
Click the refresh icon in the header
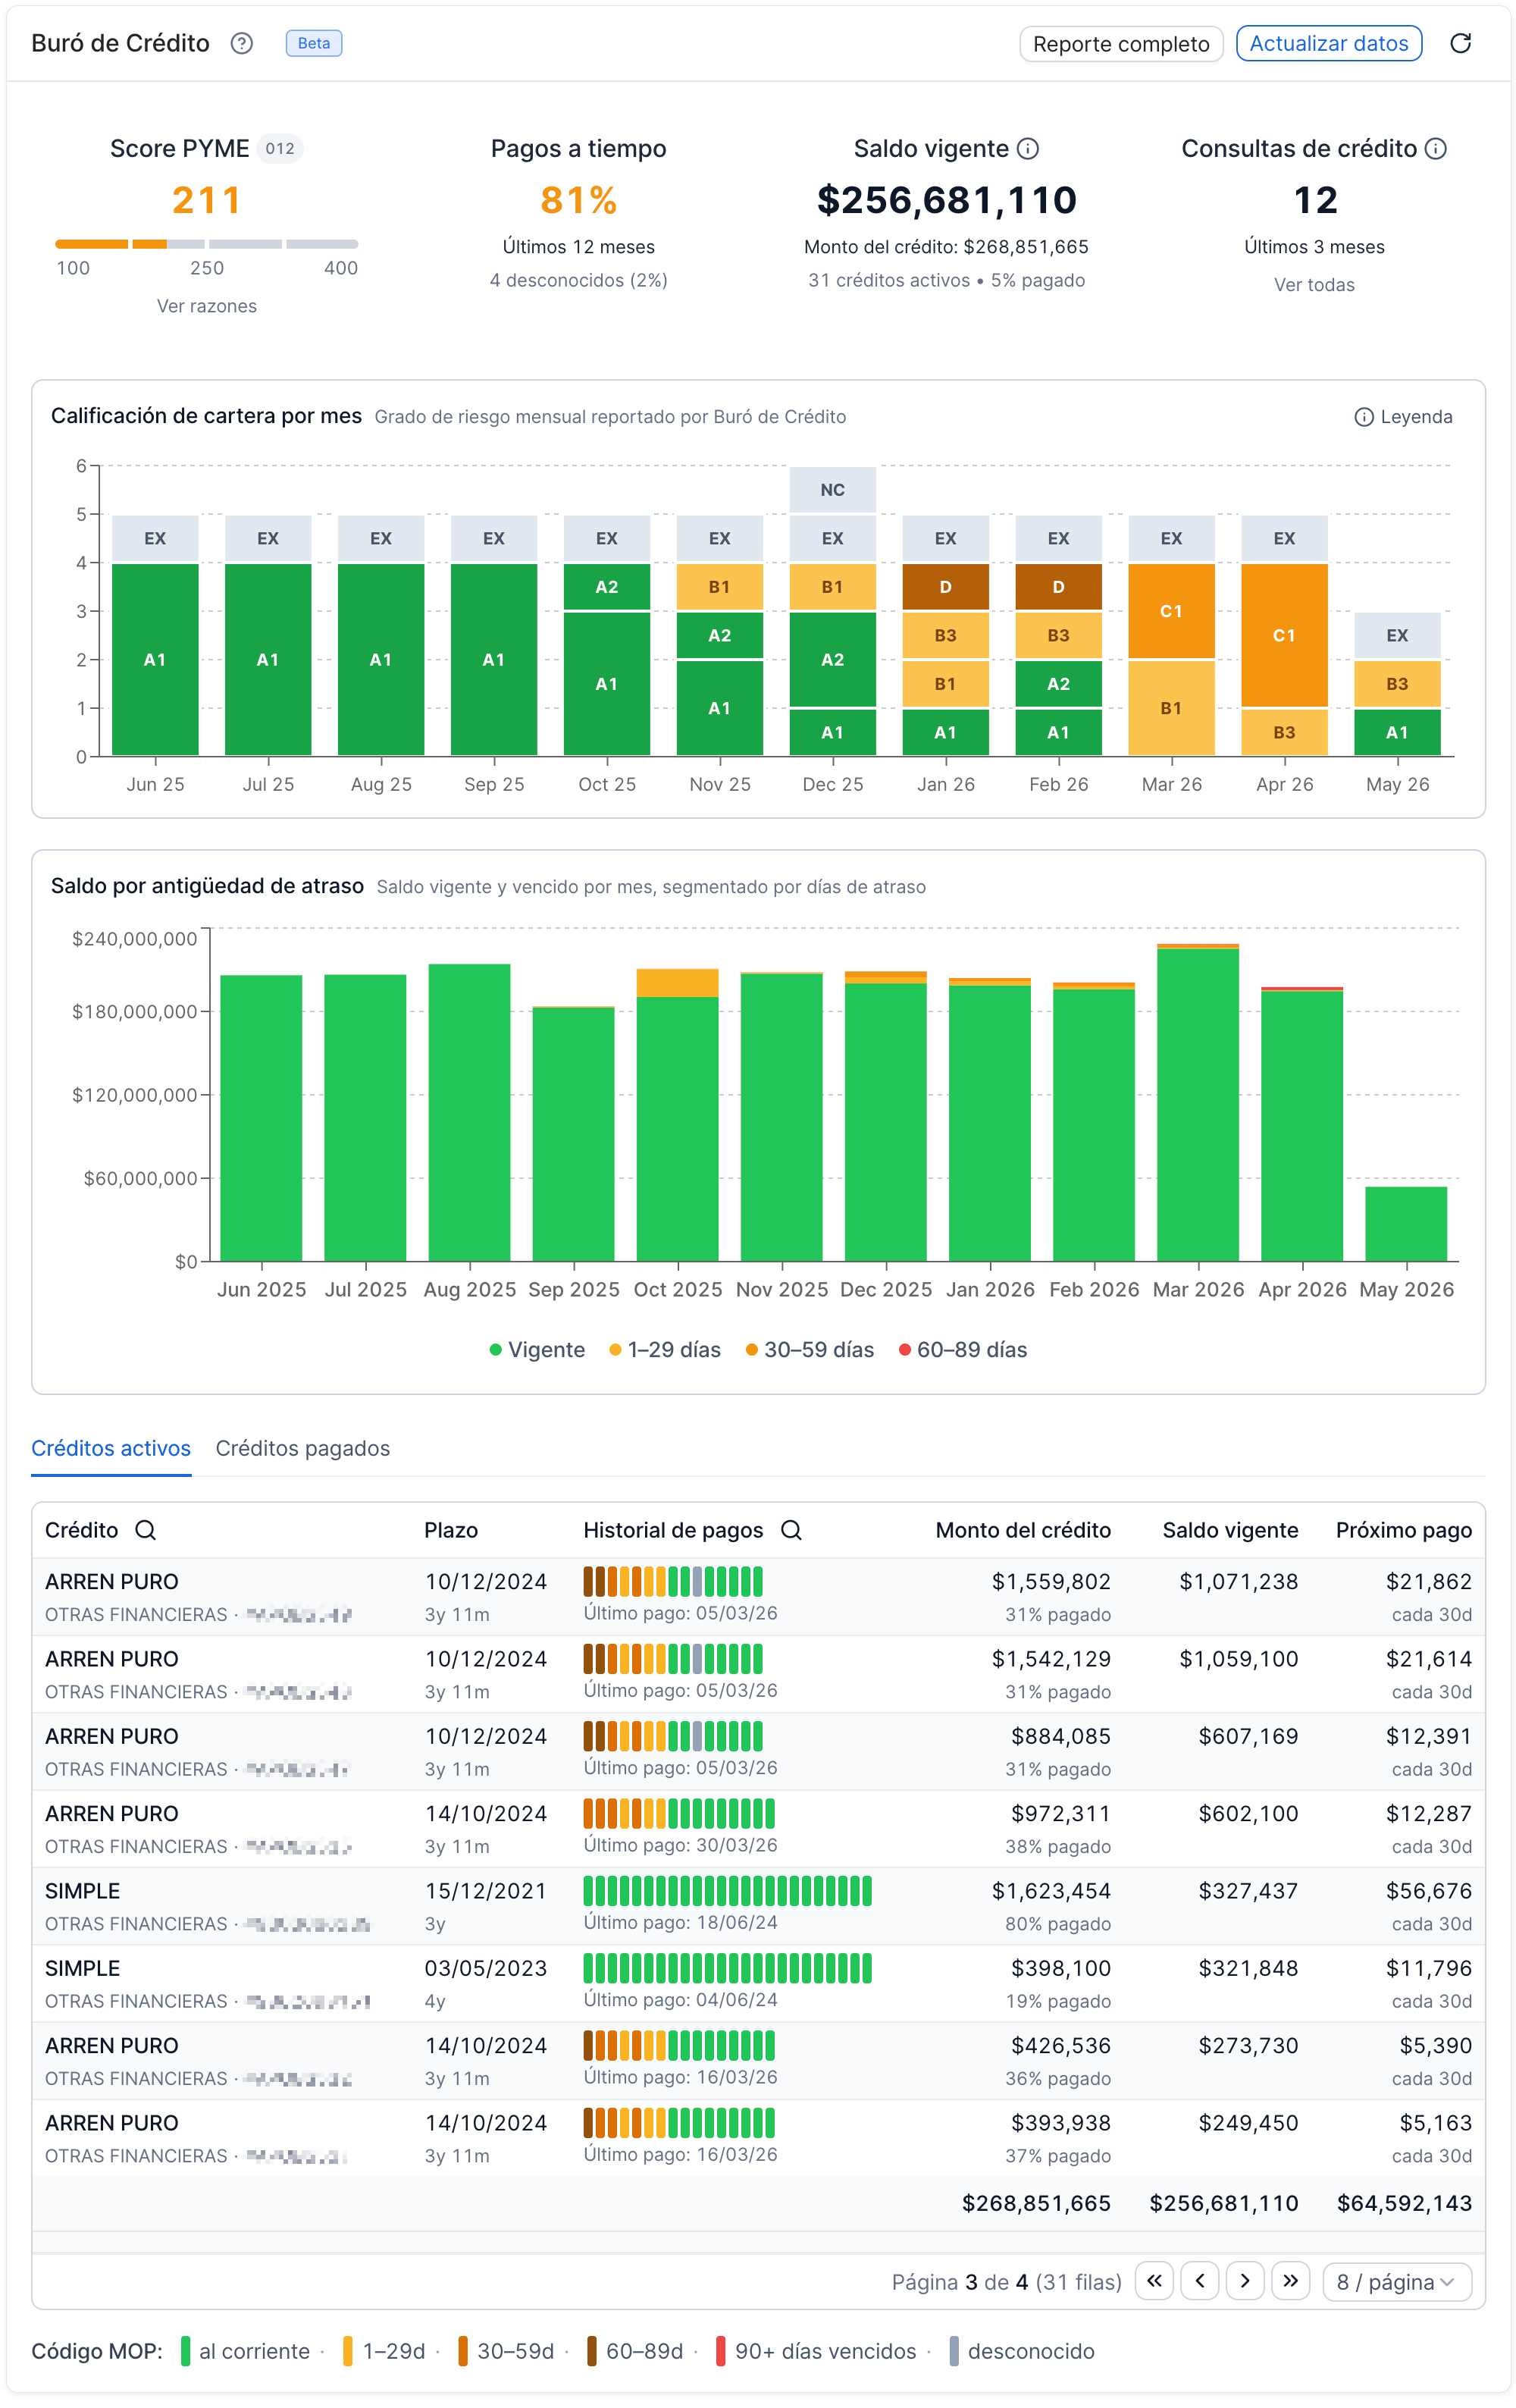1459,43
